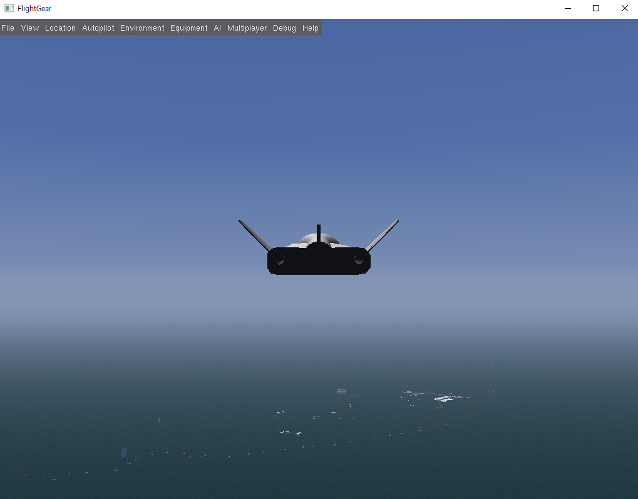This screenshot has width=638, height=499.
Task: Minimize the FlightGear window
Action: point(568,8)
